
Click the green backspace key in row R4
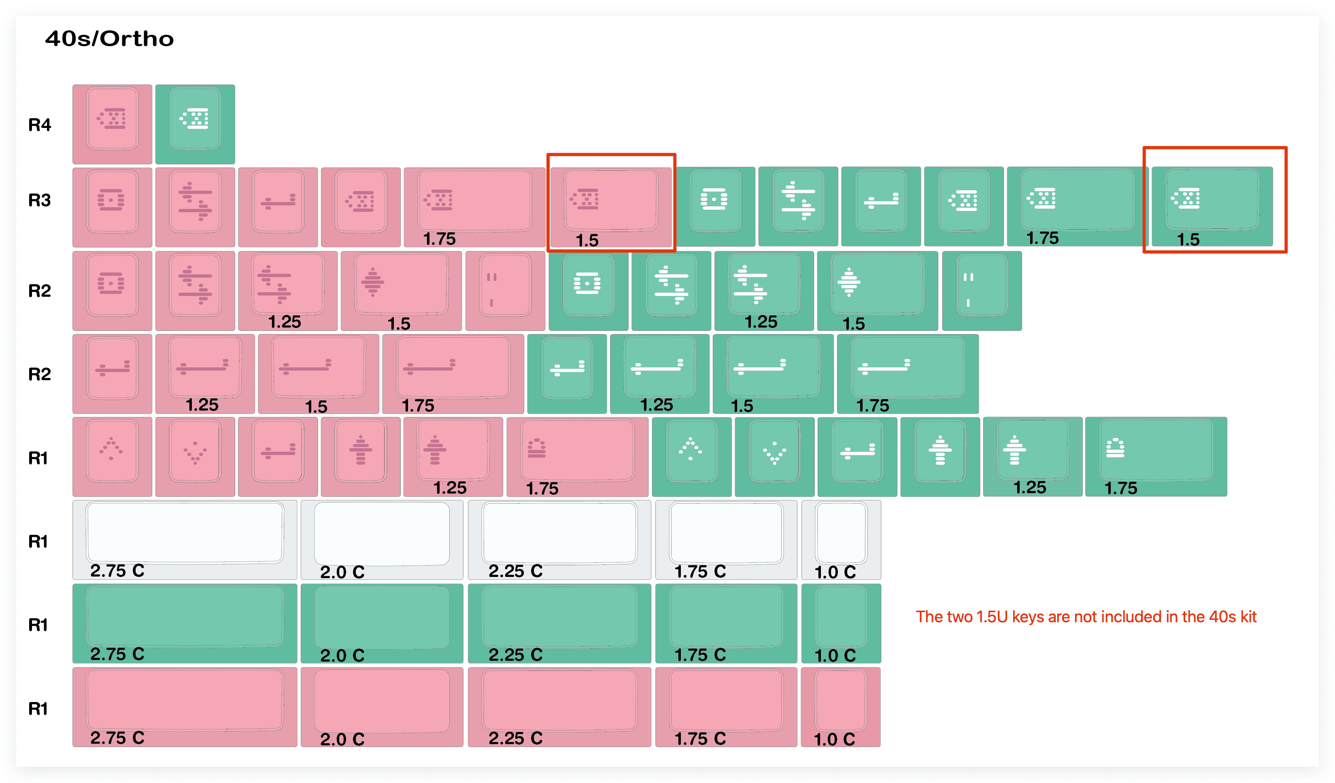195,124
